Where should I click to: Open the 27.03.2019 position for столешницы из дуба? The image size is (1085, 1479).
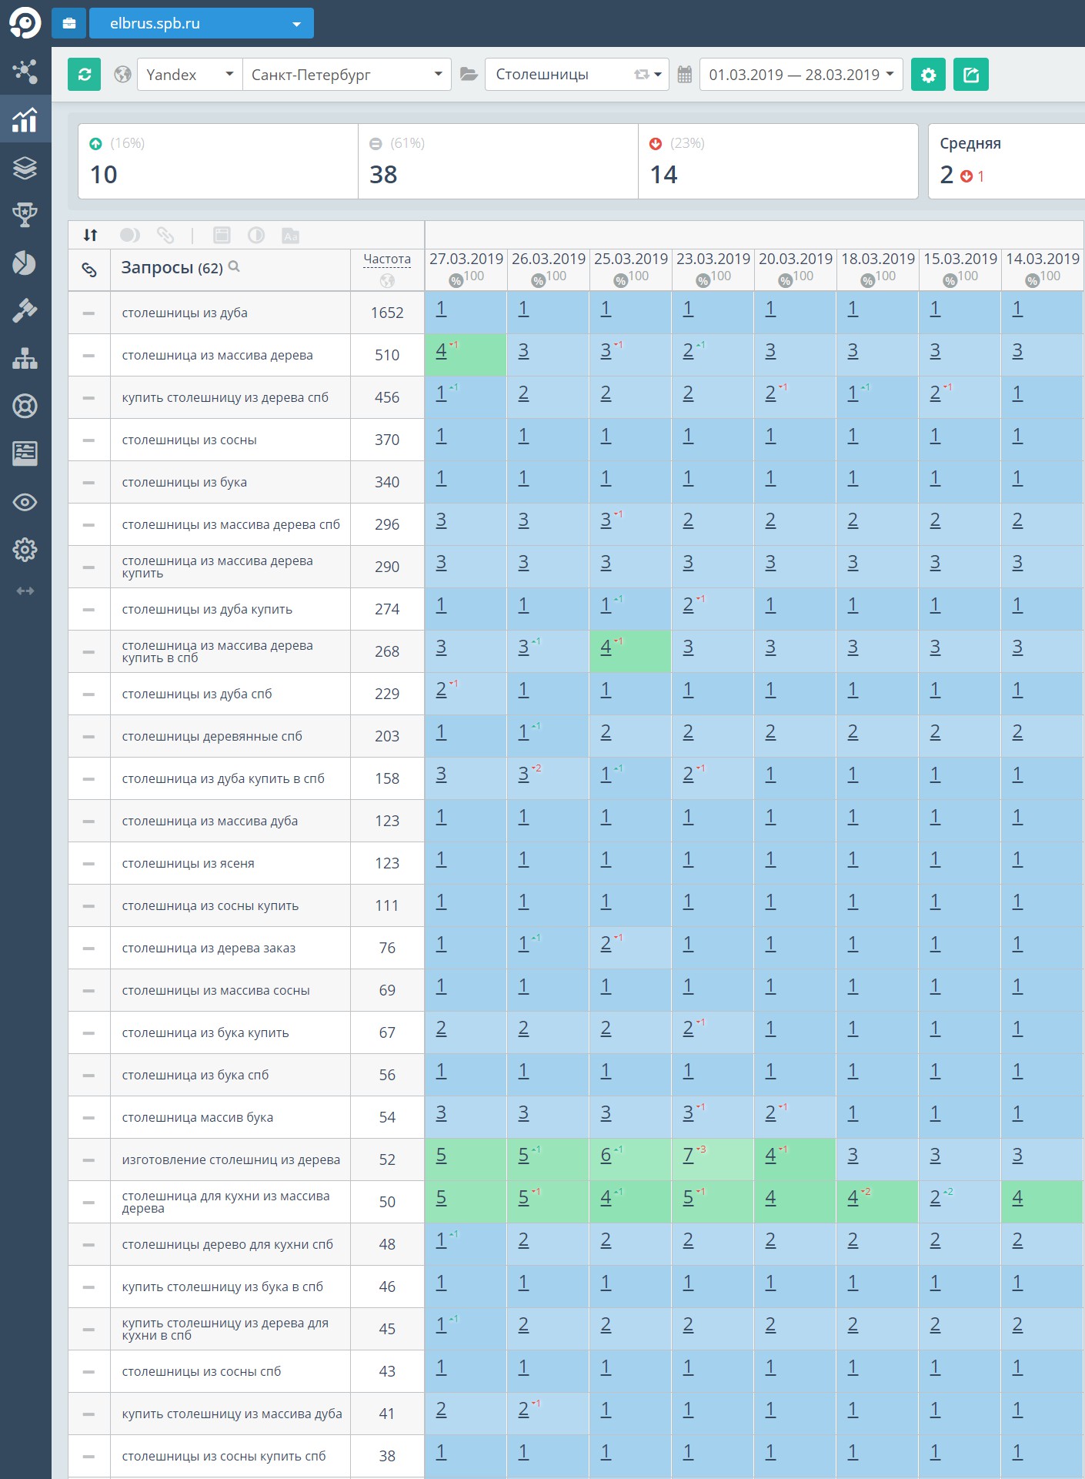(441, 310)
